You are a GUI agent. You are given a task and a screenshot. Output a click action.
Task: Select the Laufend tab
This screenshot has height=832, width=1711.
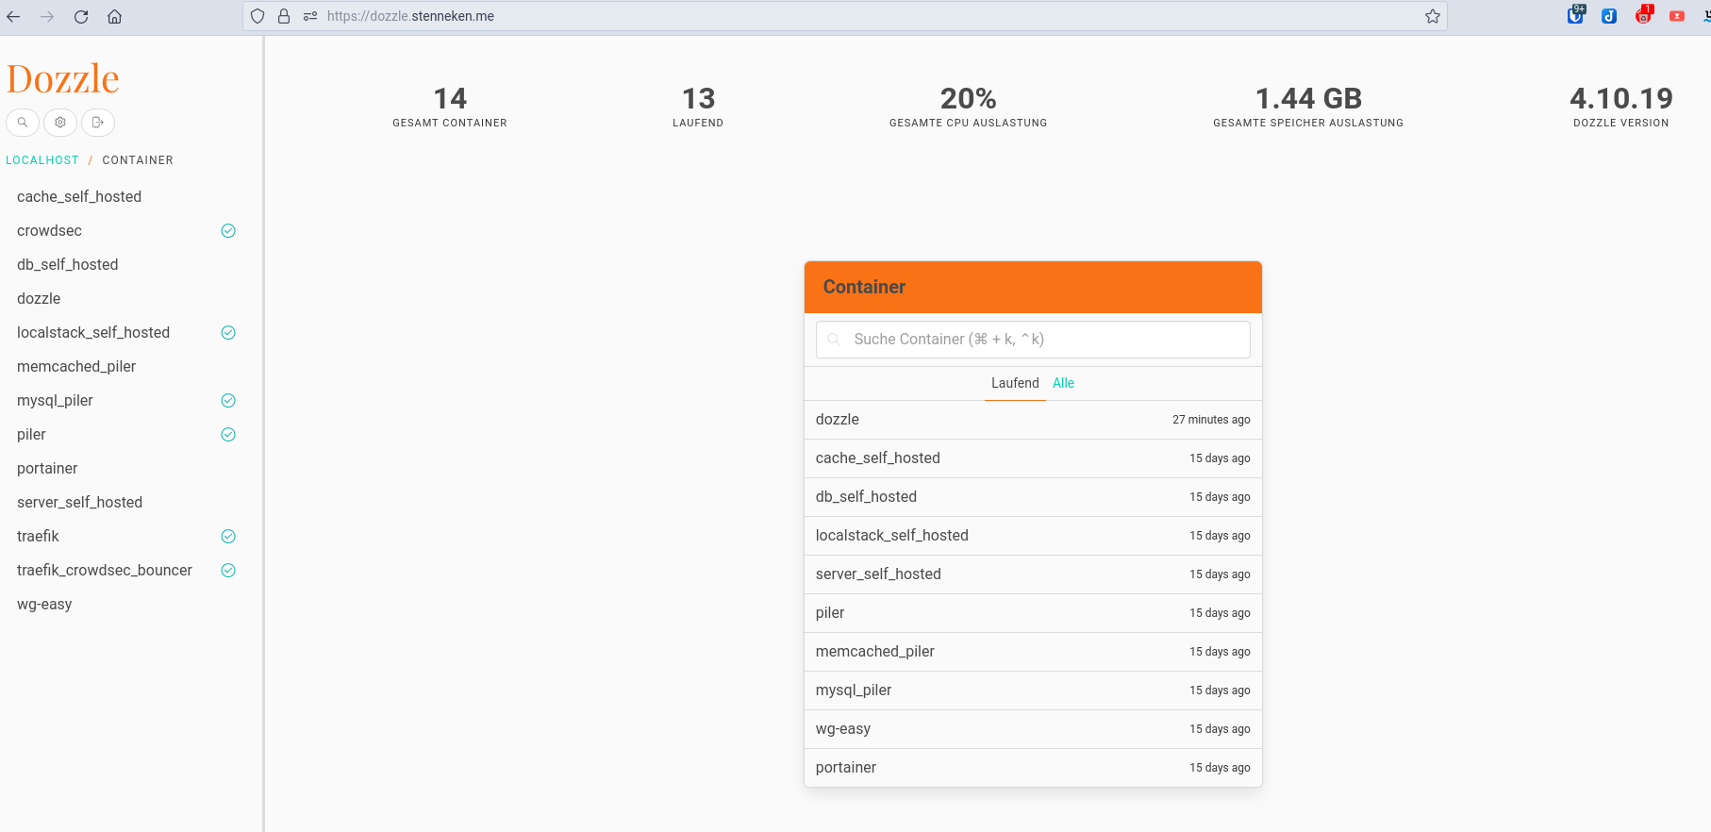pyautogui.click(x=1015, y=383)
